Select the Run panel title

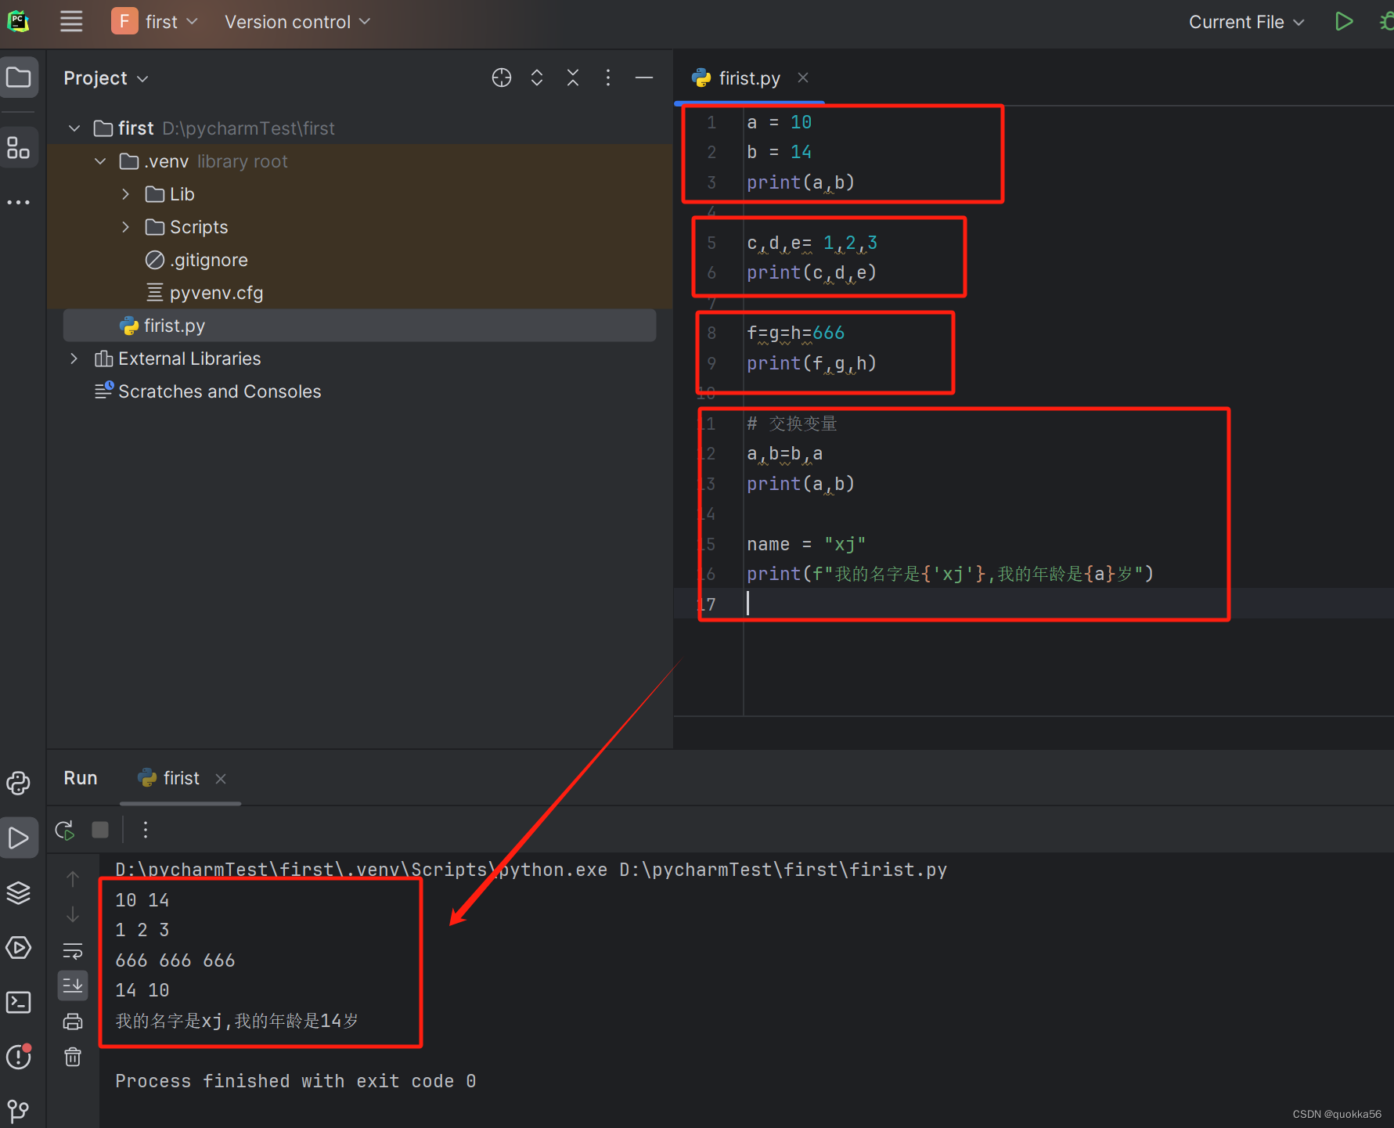pyautogui.click(x=81, y=778)
